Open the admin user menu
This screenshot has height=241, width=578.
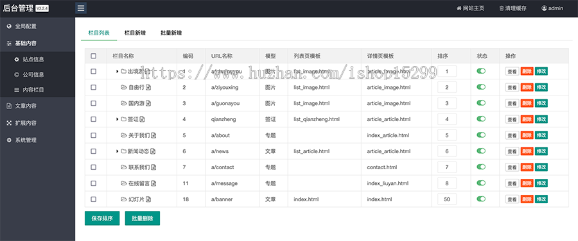click(552, 8)
